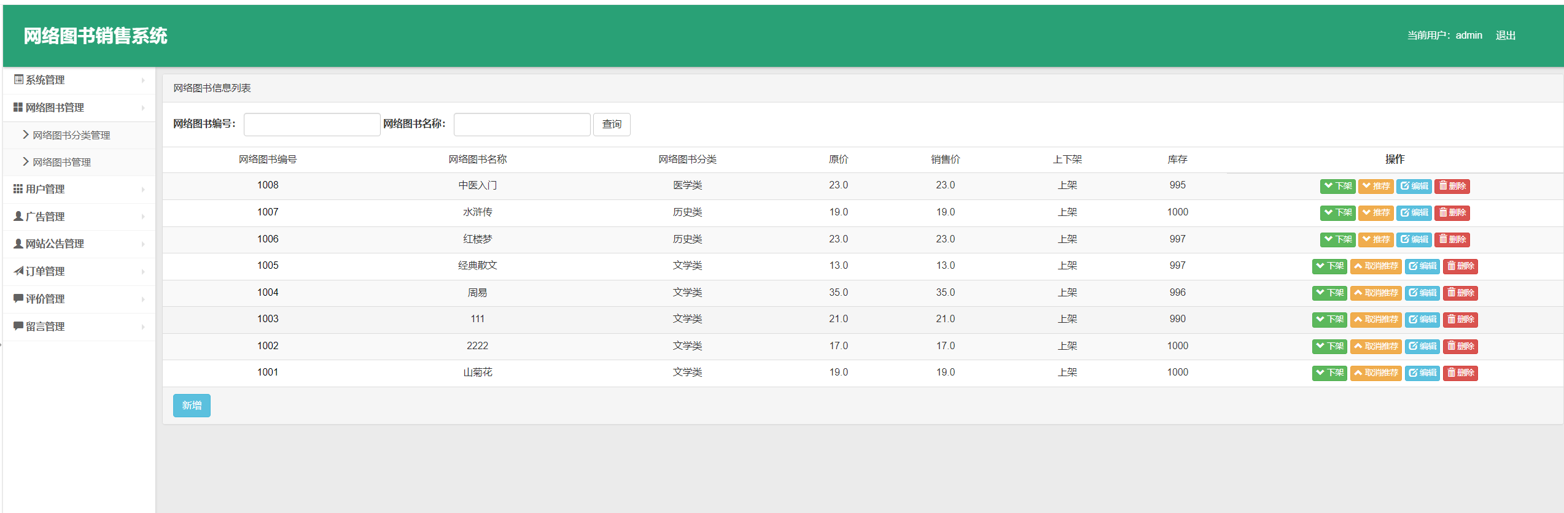Expand 评价管理 with its right arrow
1564x513 pixels.
click(143, 299)
